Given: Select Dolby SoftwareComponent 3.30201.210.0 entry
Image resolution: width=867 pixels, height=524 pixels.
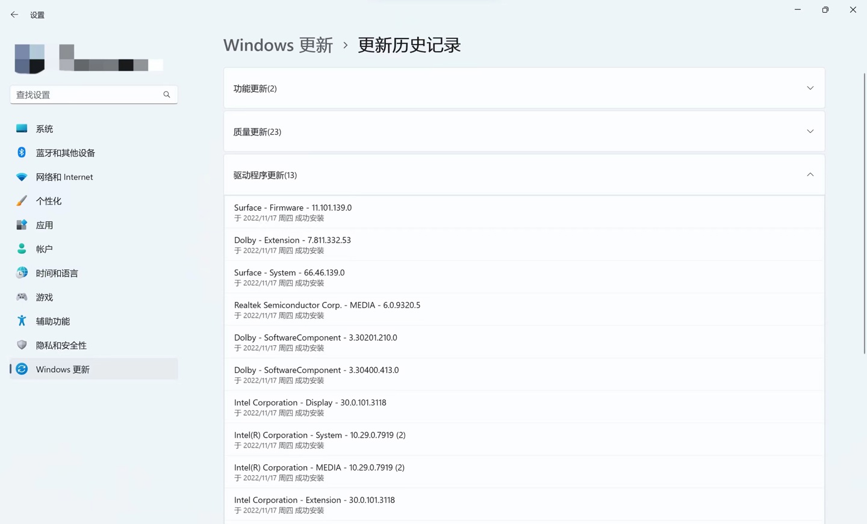Looking at the screenshot, I should [524, 342].
